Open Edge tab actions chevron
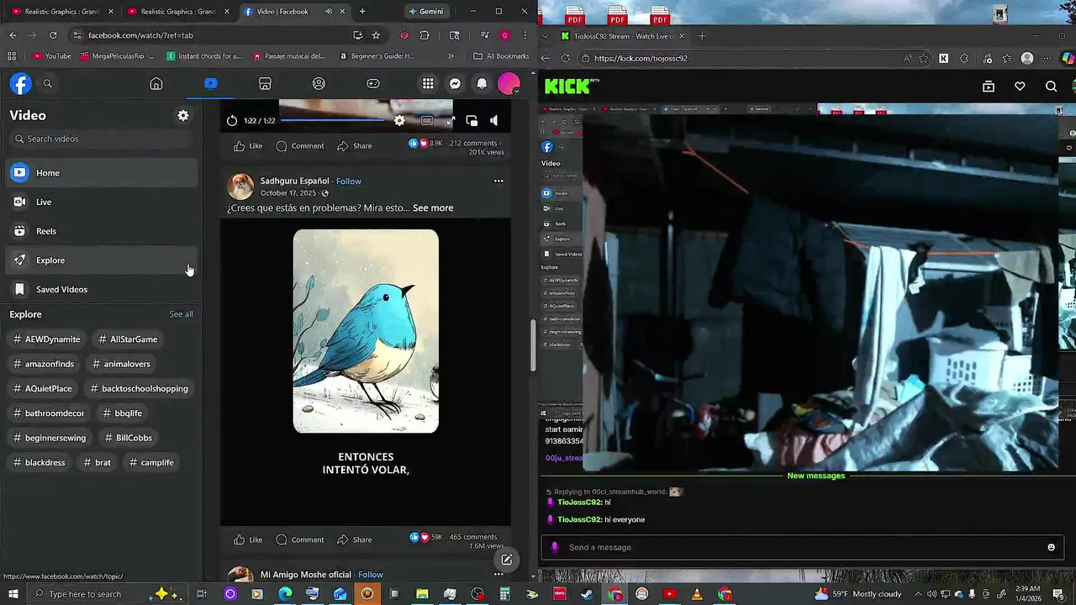This screenshot has height=605, width=1076. pyautogui.click(x=546, y=36)
